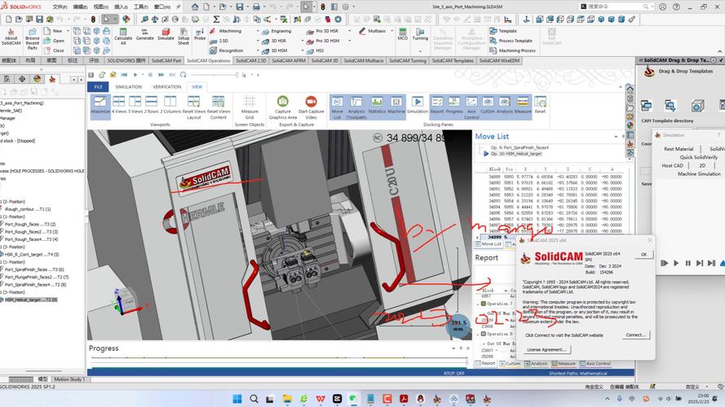Toggle the Simulation docking pane
This screenshot has height=407, width=725.
[418, 105]
